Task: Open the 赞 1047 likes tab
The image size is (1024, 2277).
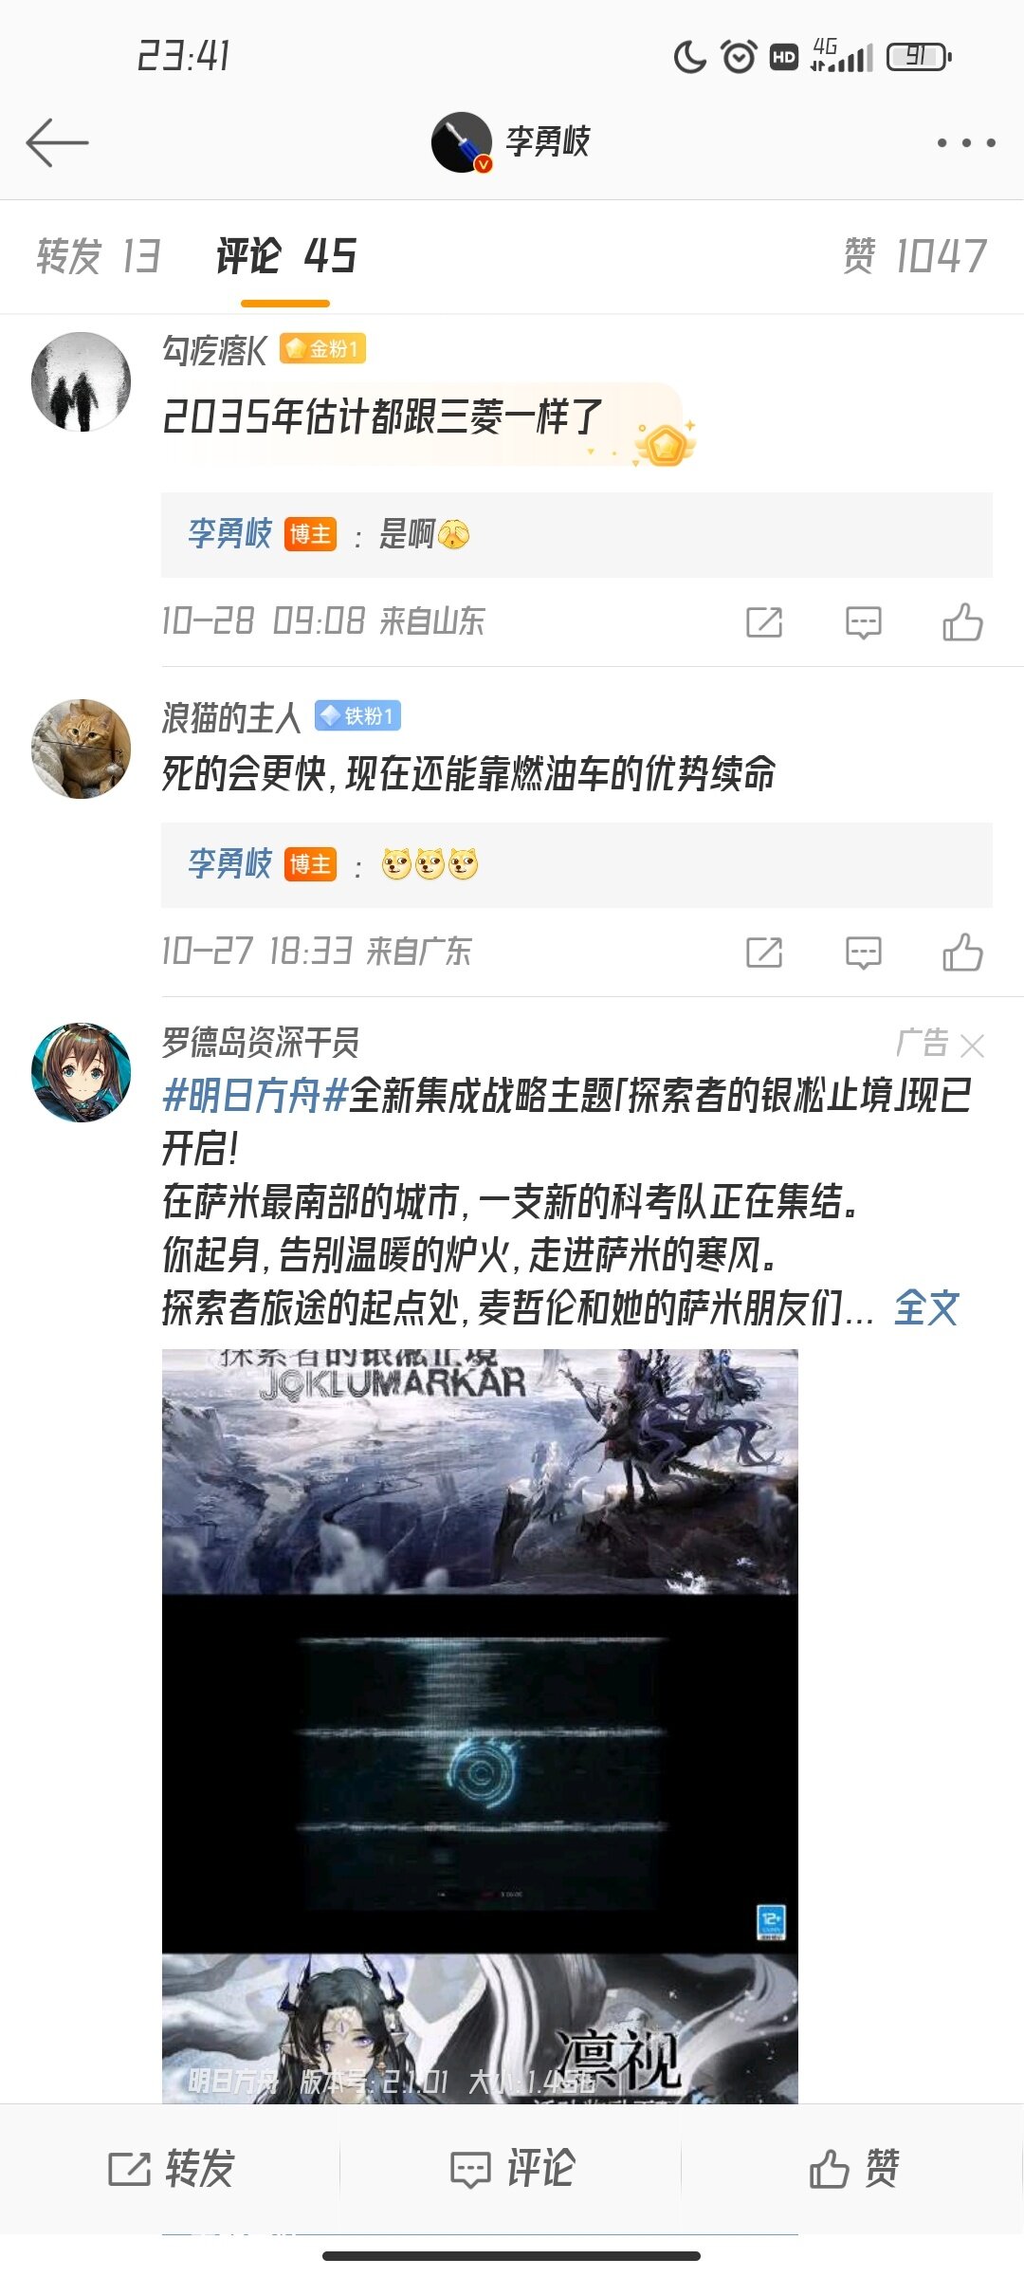Action: coord(915,256)
